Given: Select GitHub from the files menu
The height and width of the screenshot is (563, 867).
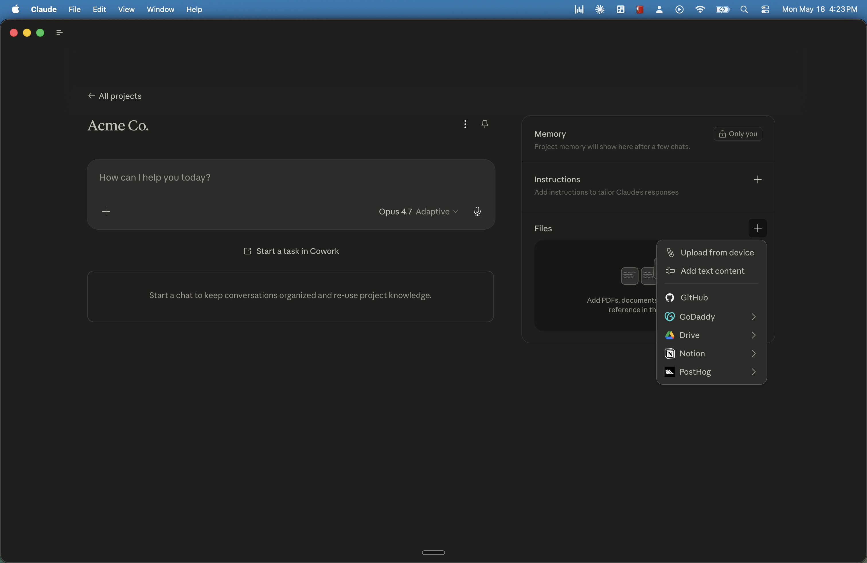Looking at the screenshot, I should (711, 298).
